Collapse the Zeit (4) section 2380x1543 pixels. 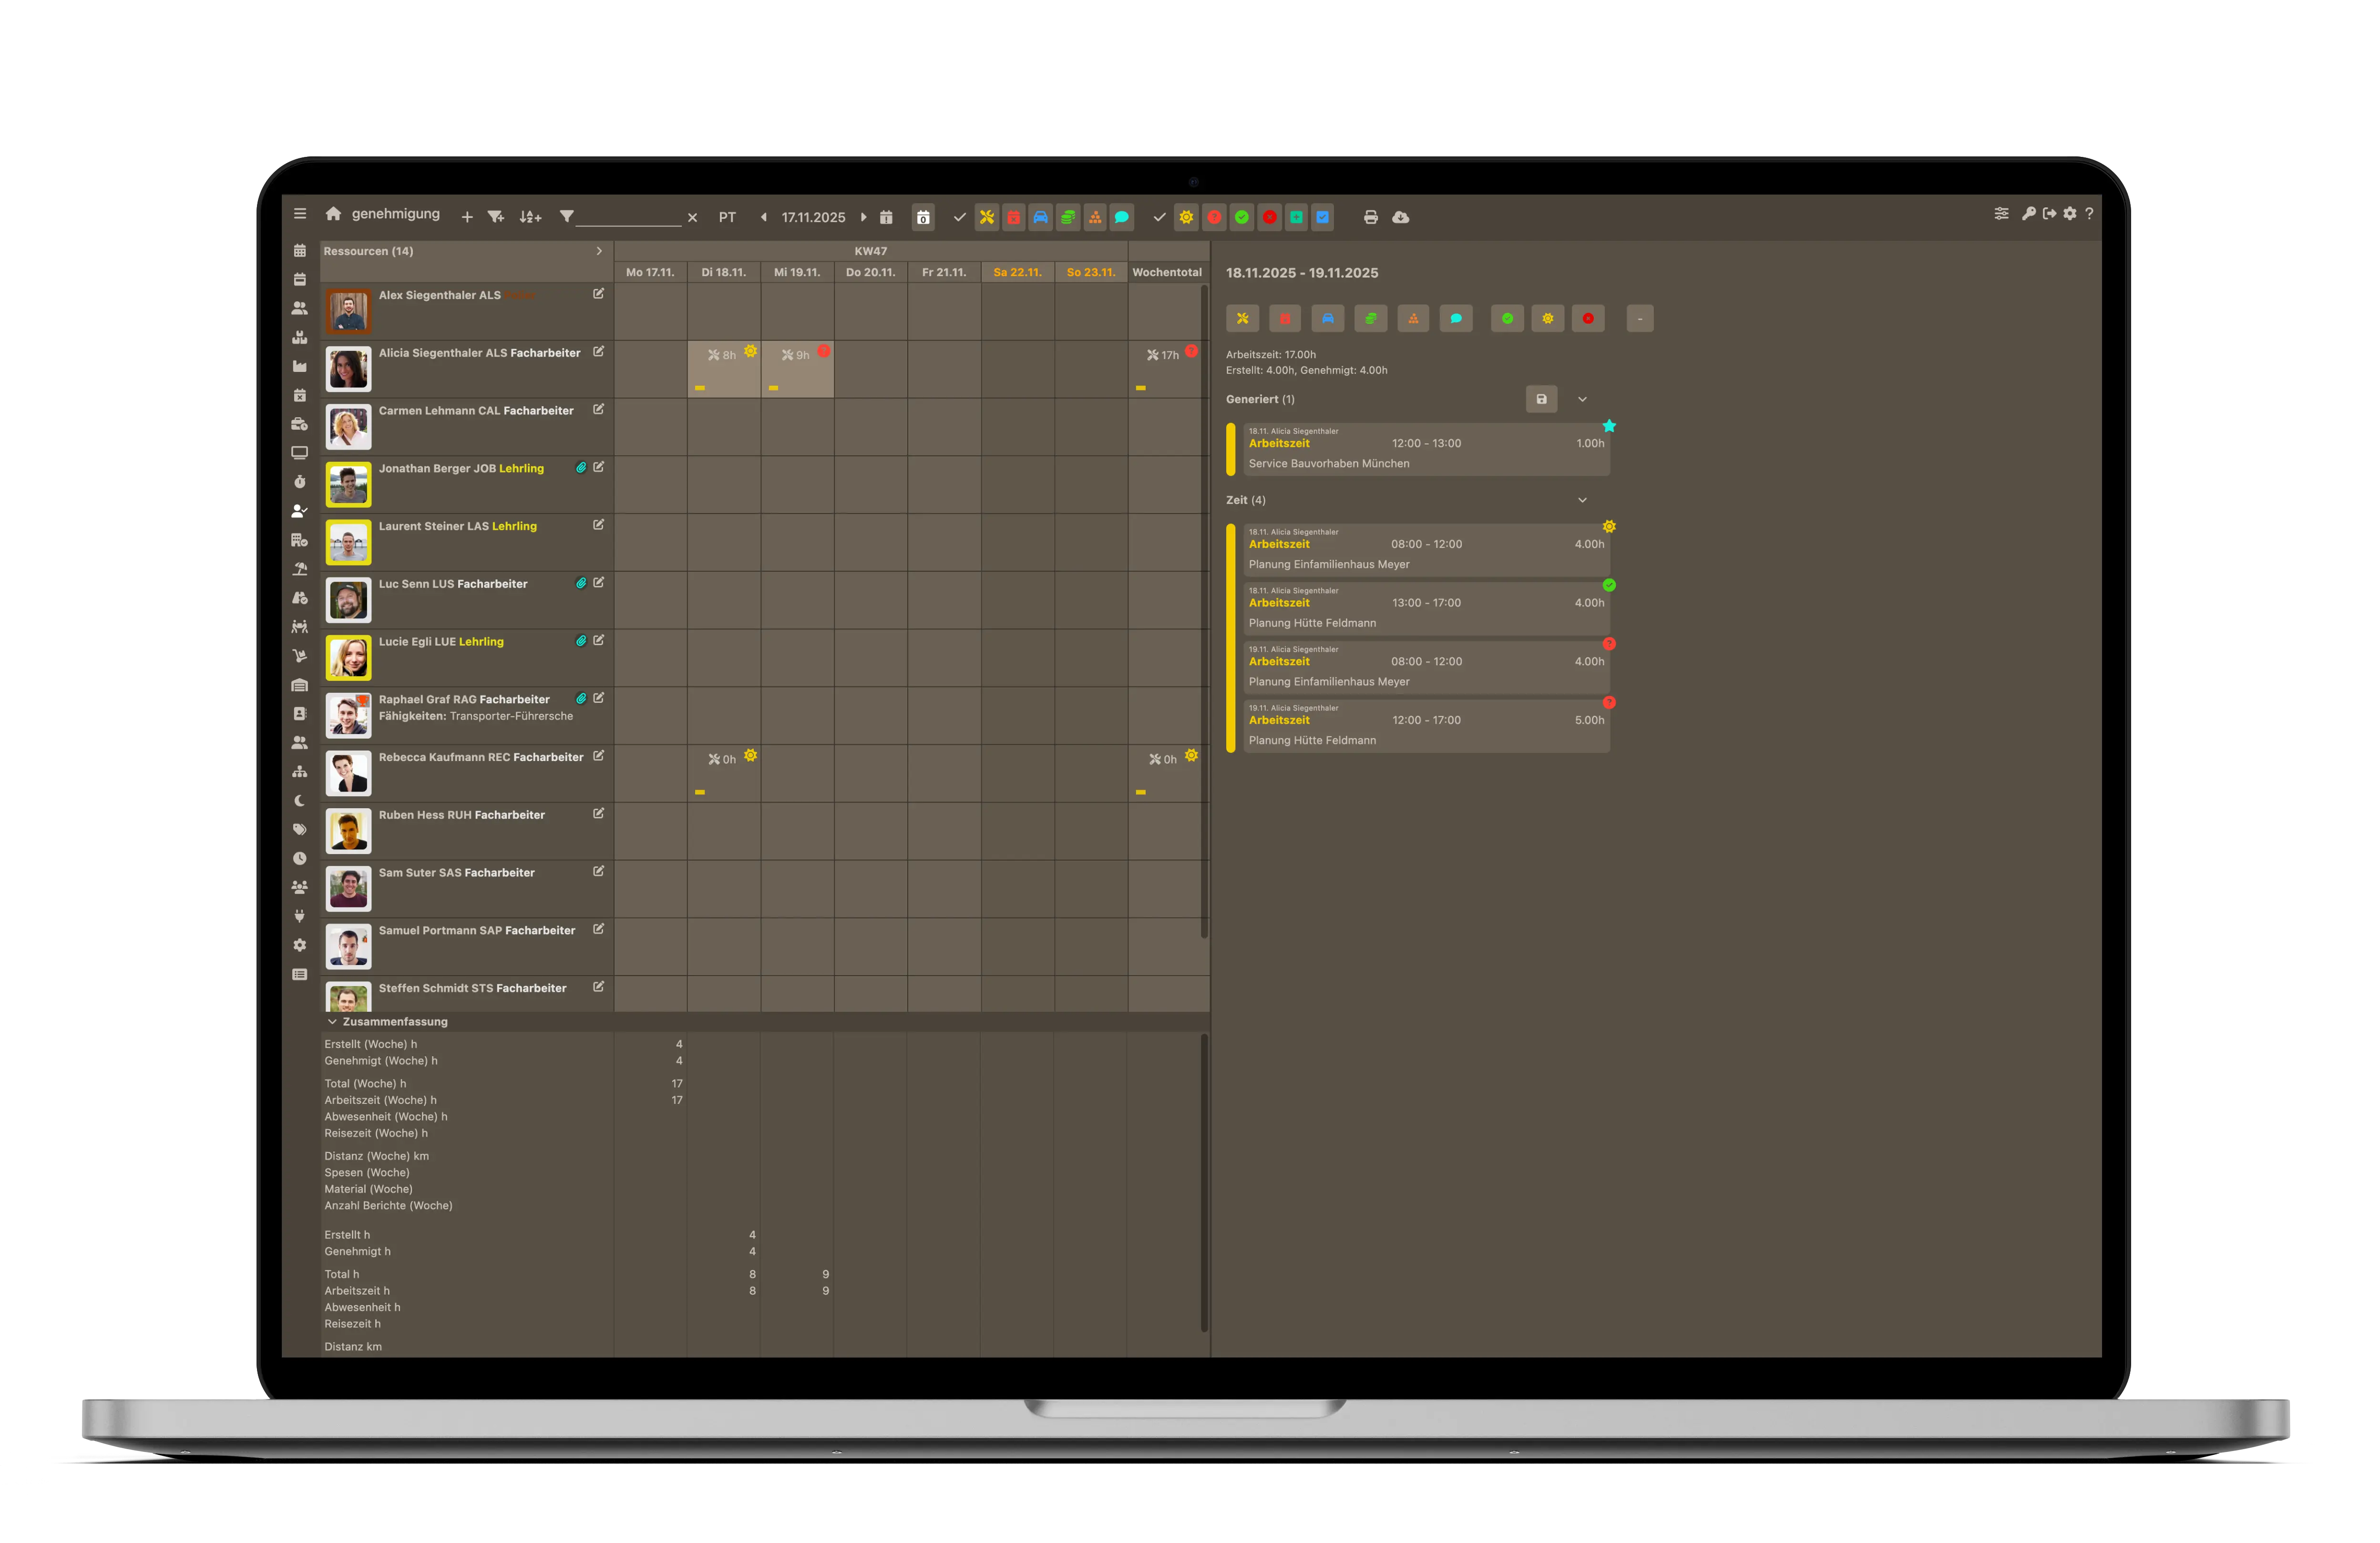pyautogui.click(x=1582, y=500)
